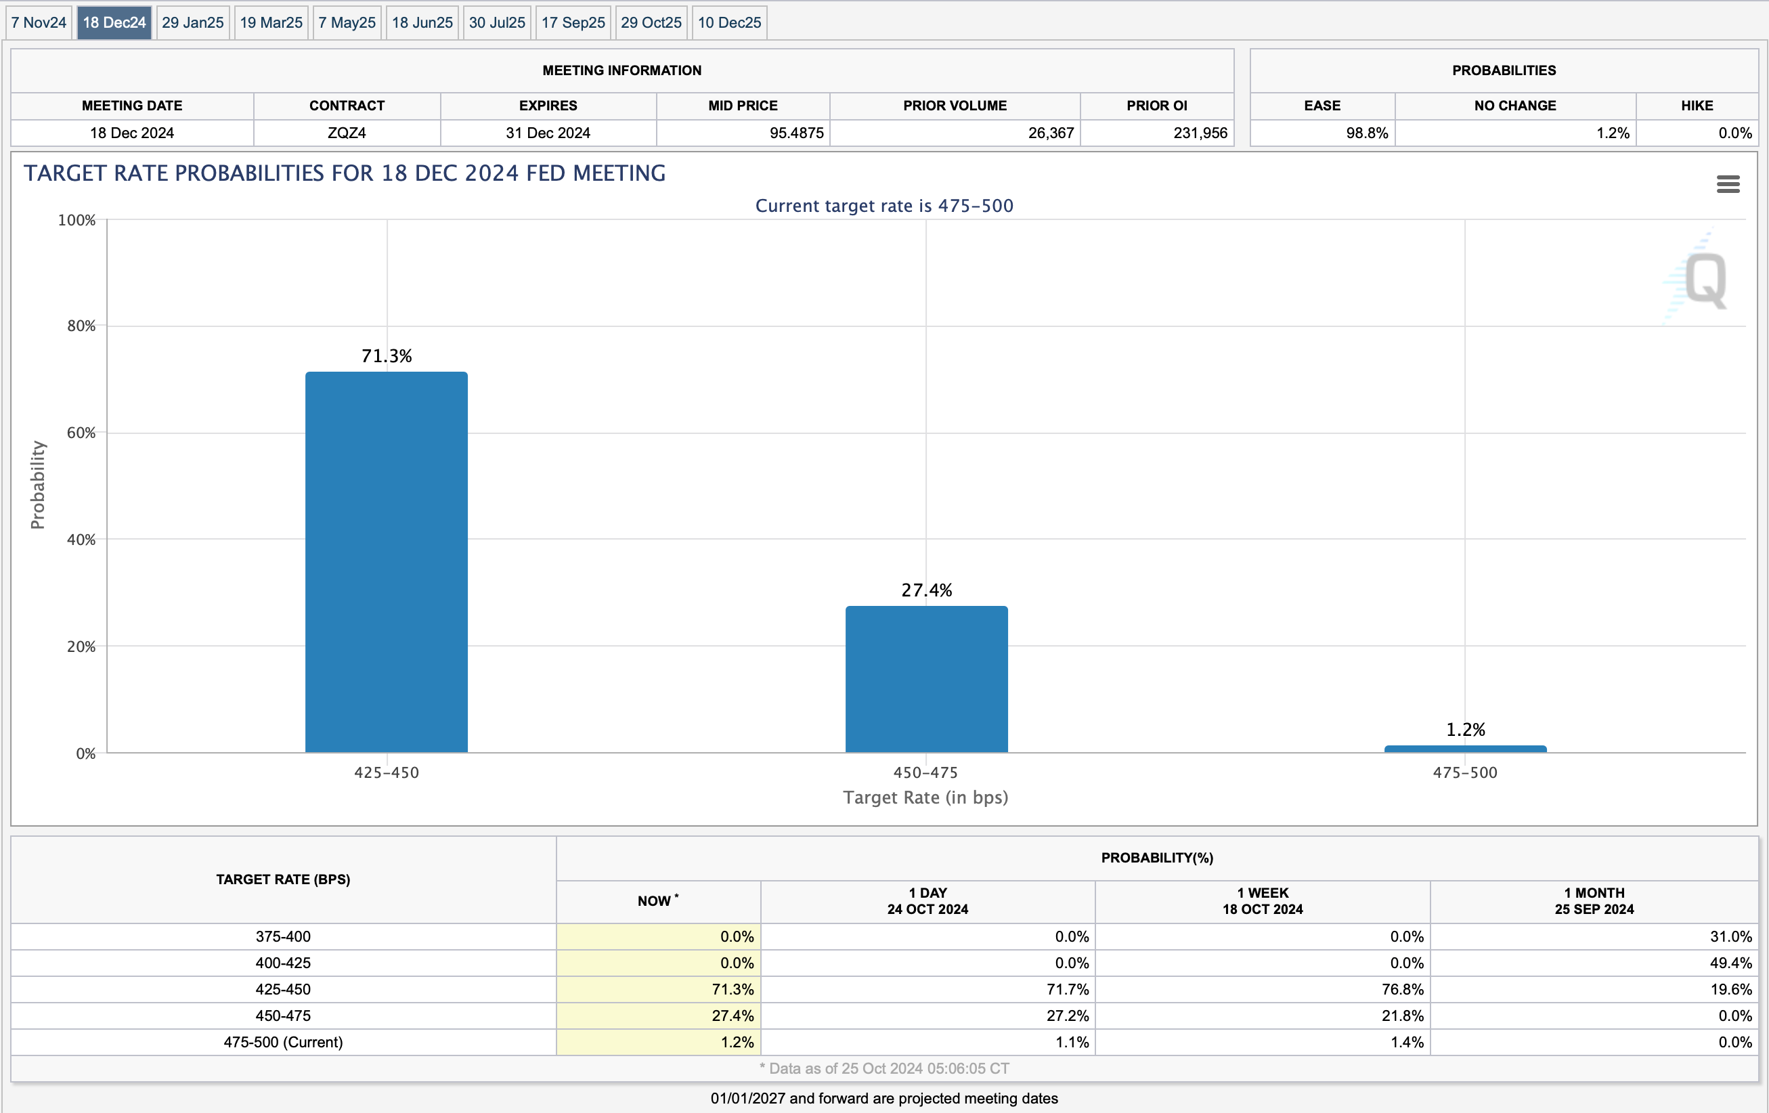The image size is (1769, 1113).
Task: Click the 475-500 (Current) row label
Action: pos(283,1042)
